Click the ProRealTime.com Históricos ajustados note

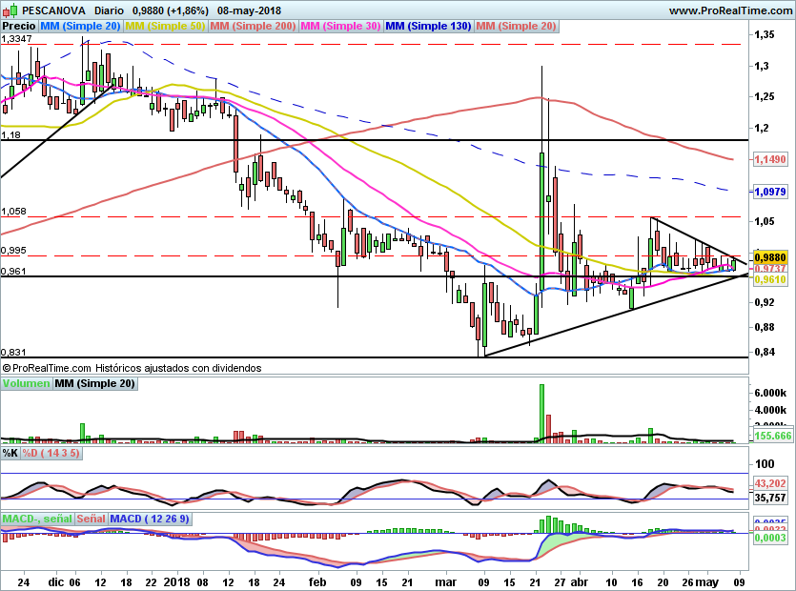[132, 368]
